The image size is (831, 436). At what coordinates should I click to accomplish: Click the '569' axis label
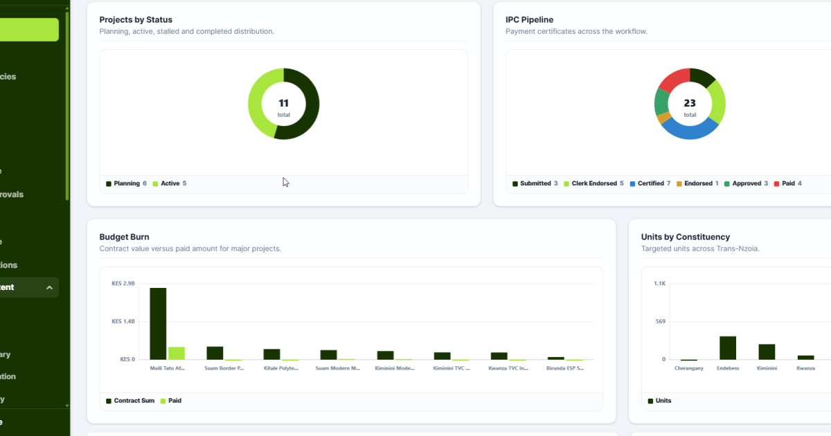click(x=661, y=322)
